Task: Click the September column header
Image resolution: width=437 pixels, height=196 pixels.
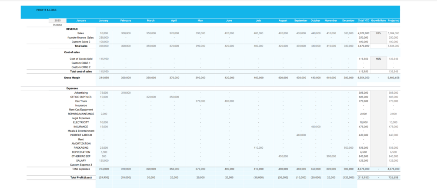Action: point(301,20)
